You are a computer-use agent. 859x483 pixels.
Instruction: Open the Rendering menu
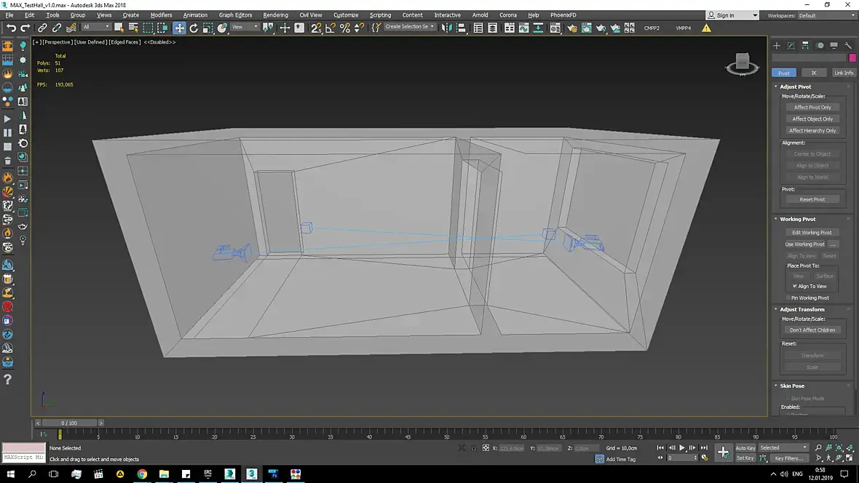275,15
